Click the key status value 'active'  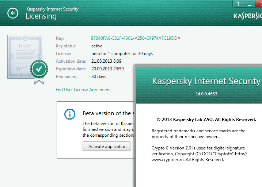tap(97, 46)
